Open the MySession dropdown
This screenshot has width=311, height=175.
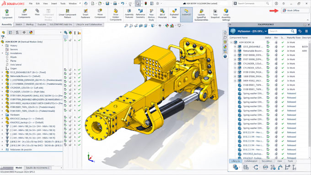266,32
